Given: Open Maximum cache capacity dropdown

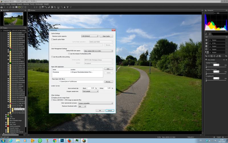Looking at the screenshot, I should click(x=90, y=36).
